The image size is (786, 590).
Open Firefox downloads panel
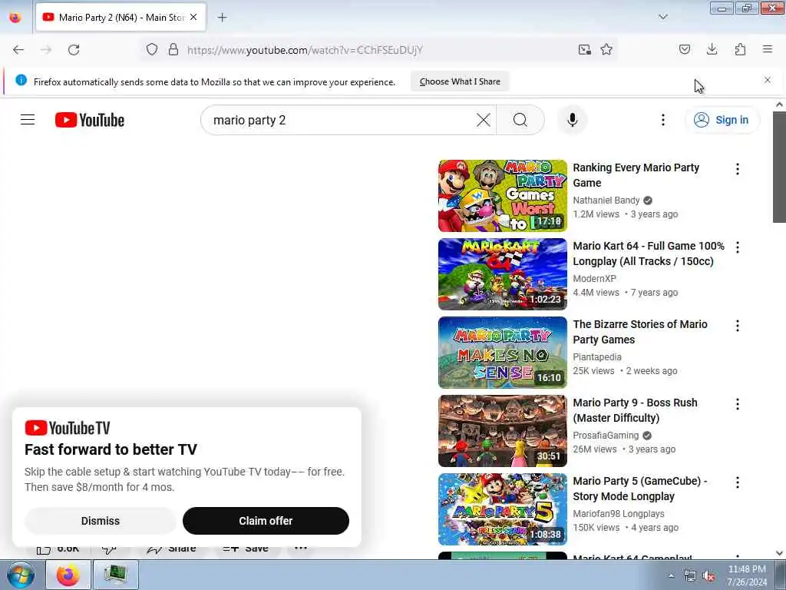pos(712,49)
